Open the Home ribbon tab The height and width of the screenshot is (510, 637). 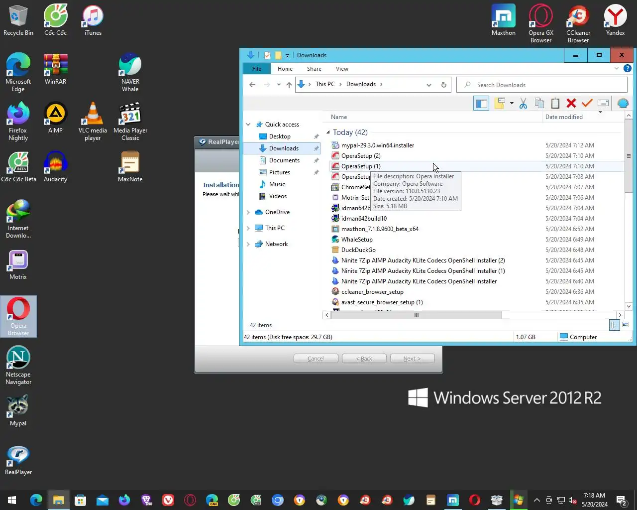[x=285, y=69]
